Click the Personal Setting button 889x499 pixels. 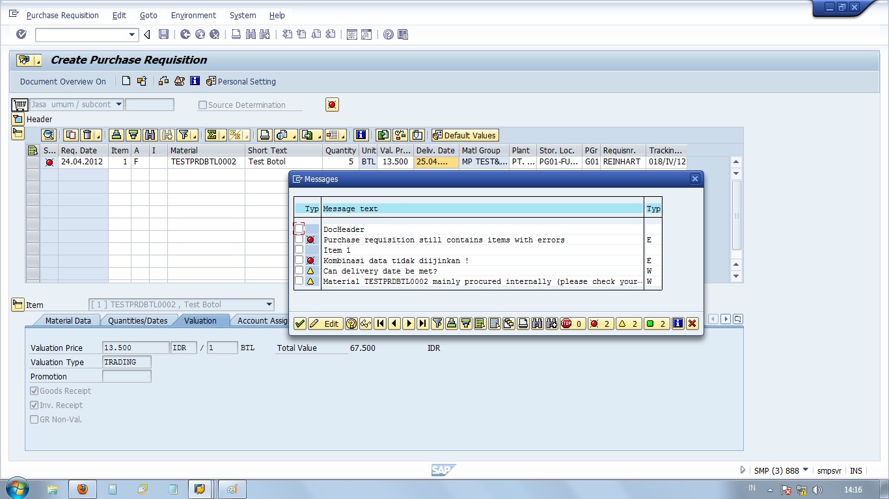point(241,81)
